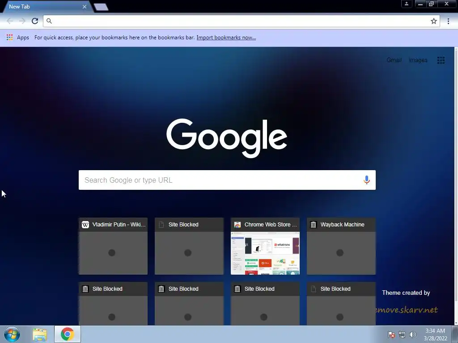Click the back navigation arrow

click(10, 21)
